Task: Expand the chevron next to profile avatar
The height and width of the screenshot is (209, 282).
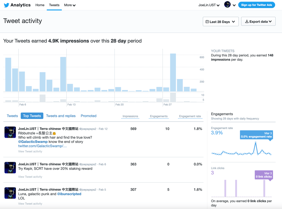Action: (234, 5)
